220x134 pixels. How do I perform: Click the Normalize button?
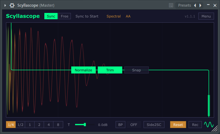click(83, 70)
